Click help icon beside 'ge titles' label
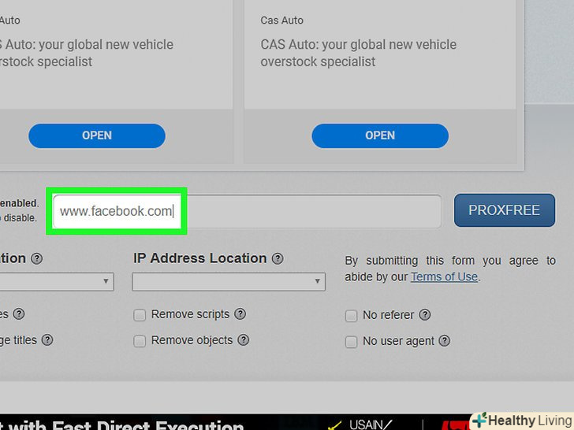574x430 pixels. coord(47,340)
